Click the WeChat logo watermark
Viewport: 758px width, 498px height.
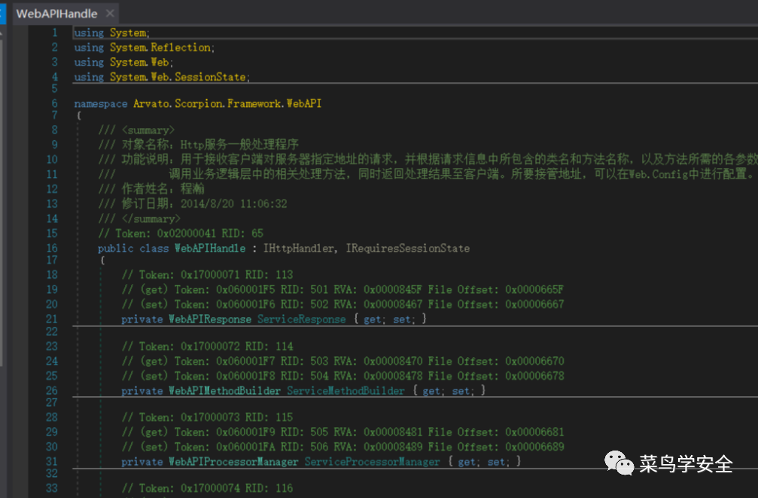(619, 463)
